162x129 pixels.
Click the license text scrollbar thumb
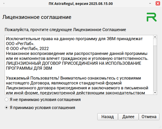pos(155,42)
